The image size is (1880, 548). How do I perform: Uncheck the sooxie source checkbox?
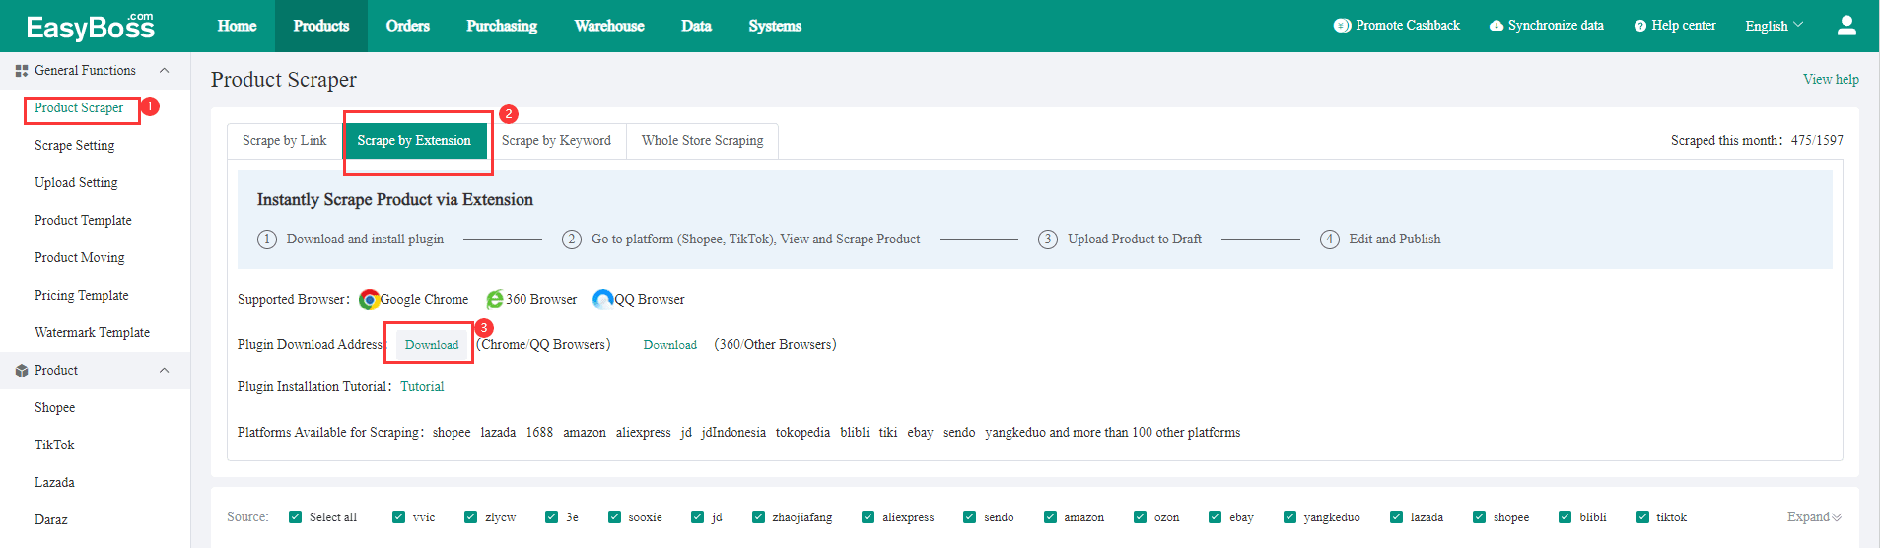click(614, 517)
